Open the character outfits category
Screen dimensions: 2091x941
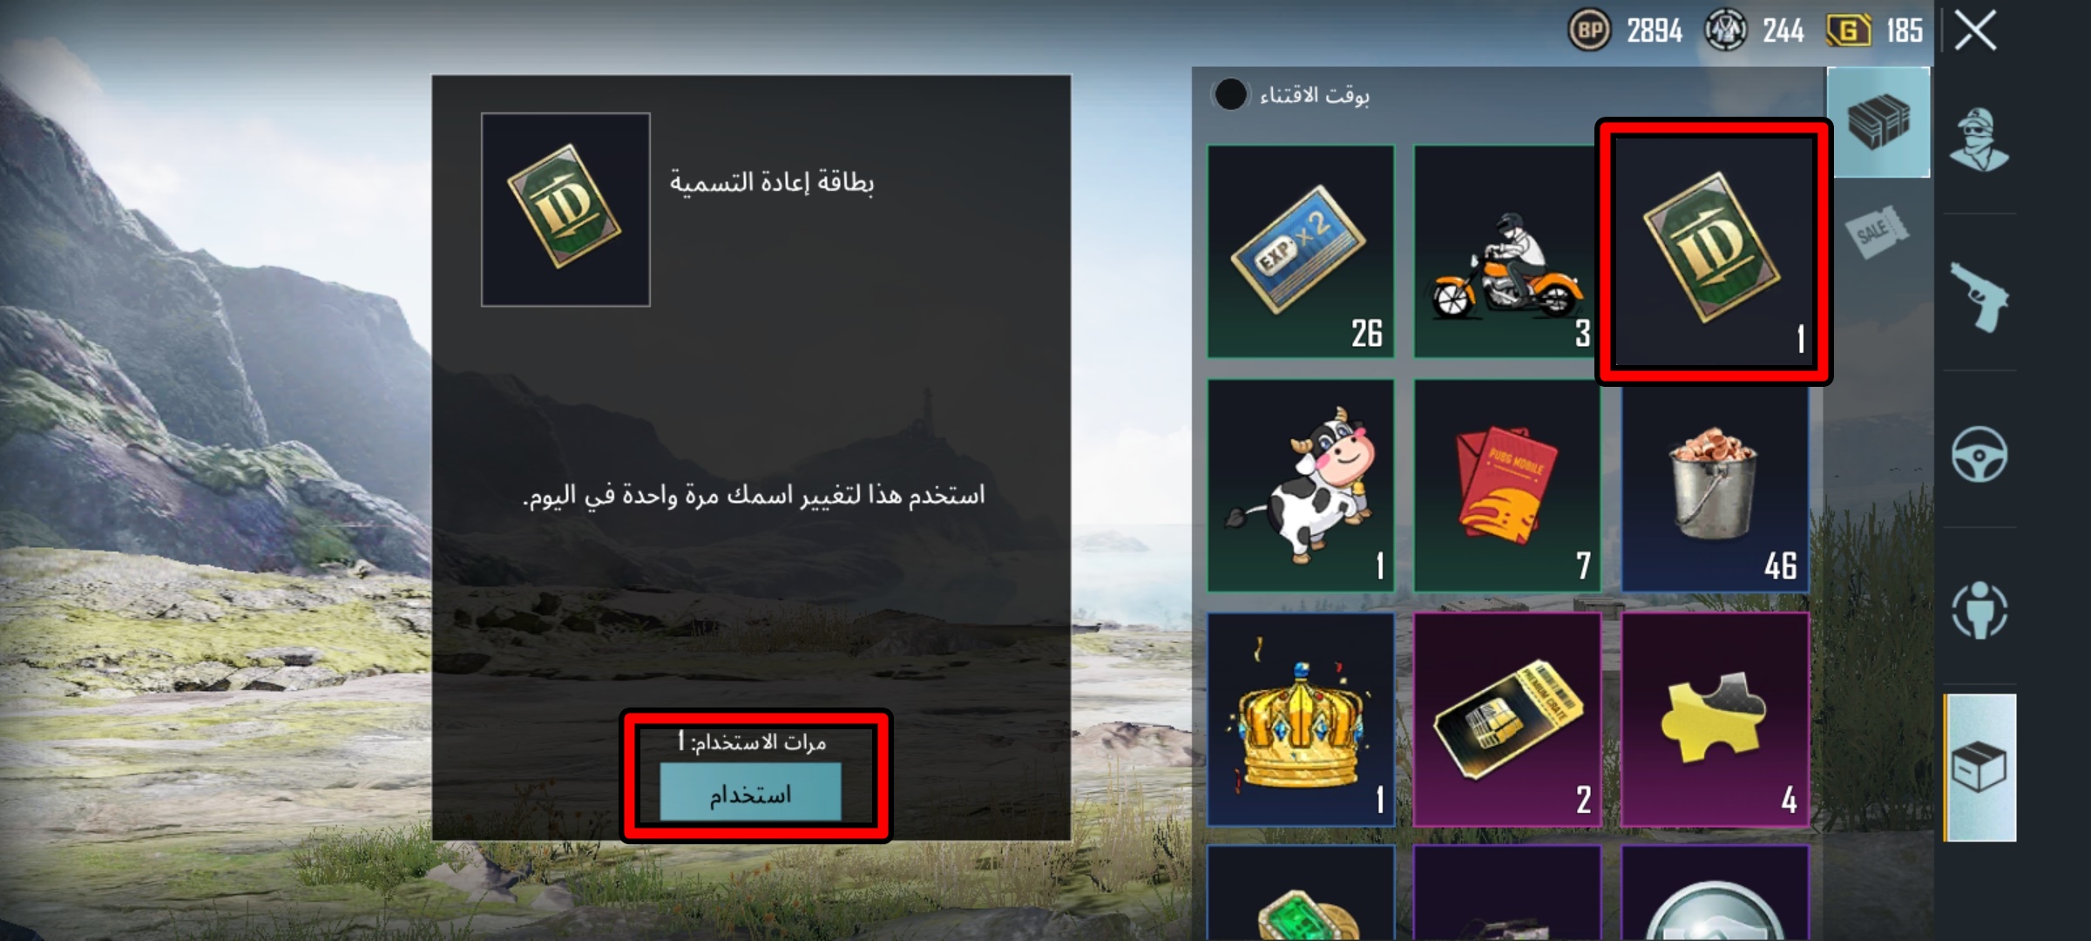click(x=1979, y=139)
